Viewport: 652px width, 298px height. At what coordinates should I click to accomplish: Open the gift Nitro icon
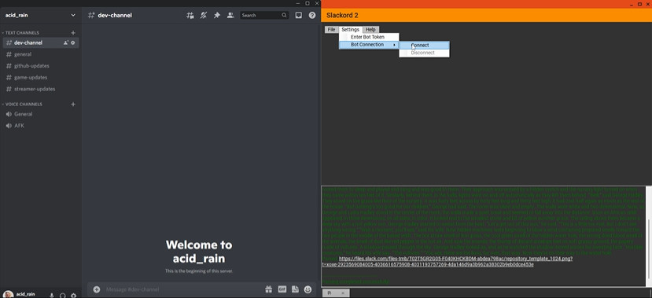click(269, 289)
